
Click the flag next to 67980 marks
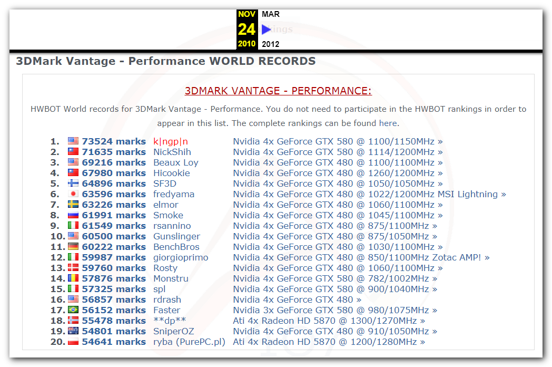pyautogui.click(x=73, y=173)
